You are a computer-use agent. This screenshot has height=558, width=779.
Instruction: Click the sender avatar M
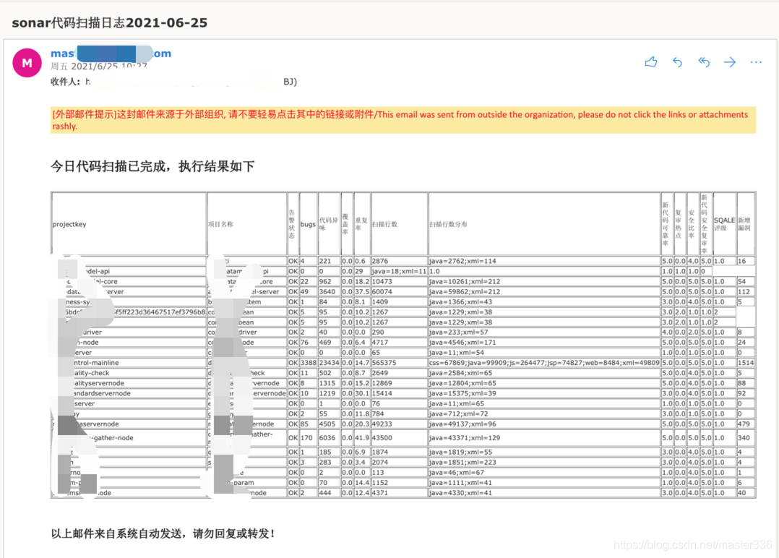27,63
